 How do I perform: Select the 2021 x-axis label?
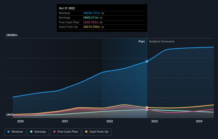(x=65, y=121)
